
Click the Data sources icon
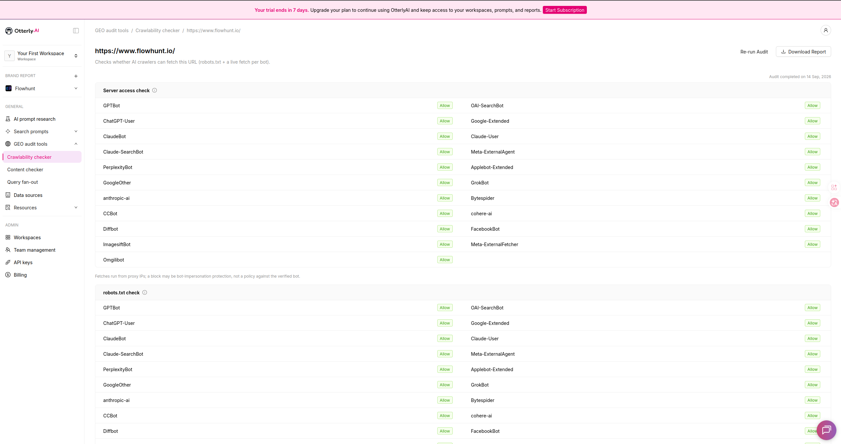[x=8, y=195]
